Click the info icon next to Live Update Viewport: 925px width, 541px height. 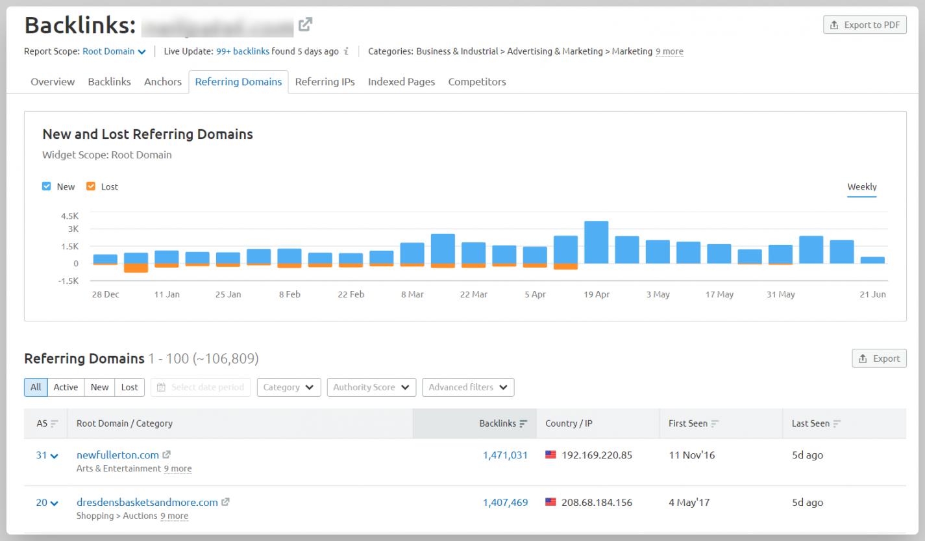pos(347,51)
